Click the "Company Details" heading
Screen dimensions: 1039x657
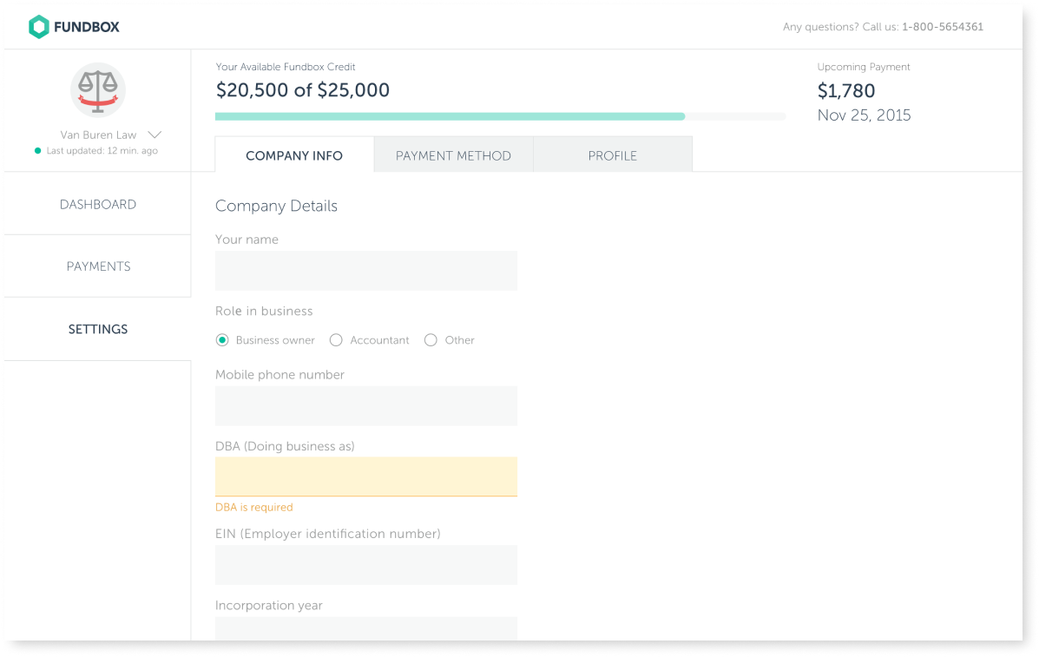(276, 206)
